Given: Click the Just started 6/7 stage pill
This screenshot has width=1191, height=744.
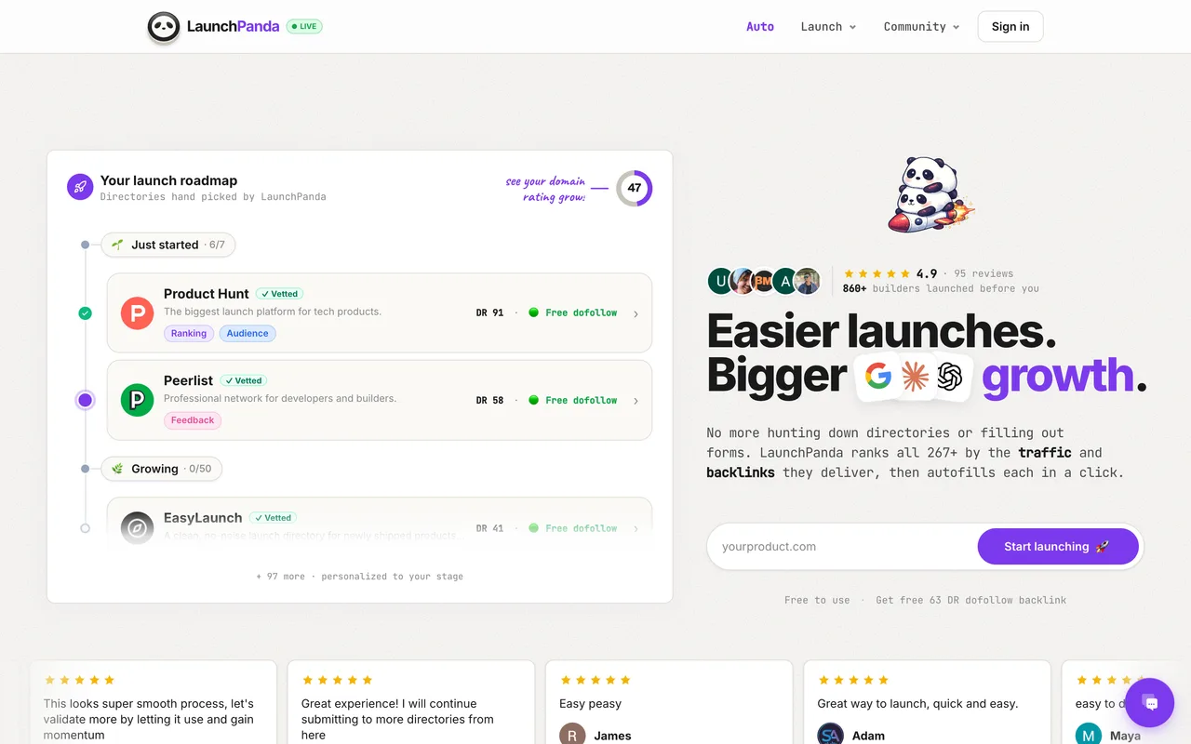Looking at the screenshot, I should [x=168, y=245].
